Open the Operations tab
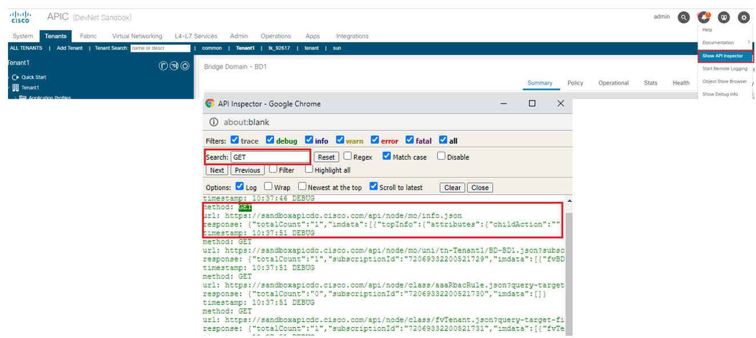 (276, 36)
